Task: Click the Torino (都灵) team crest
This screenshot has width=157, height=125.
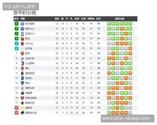Action: coord(23,53)
